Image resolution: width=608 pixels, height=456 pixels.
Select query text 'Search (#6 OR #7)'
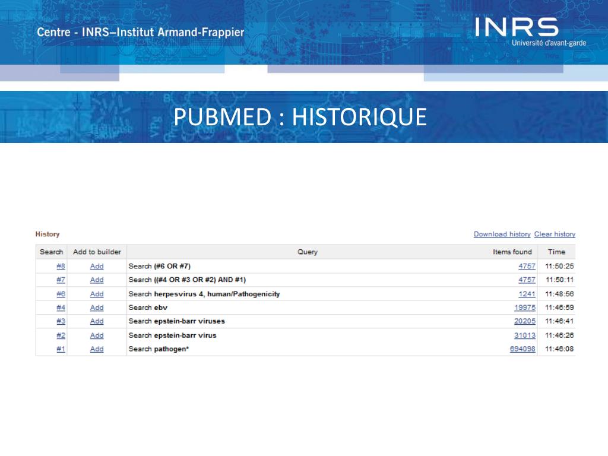159,267
